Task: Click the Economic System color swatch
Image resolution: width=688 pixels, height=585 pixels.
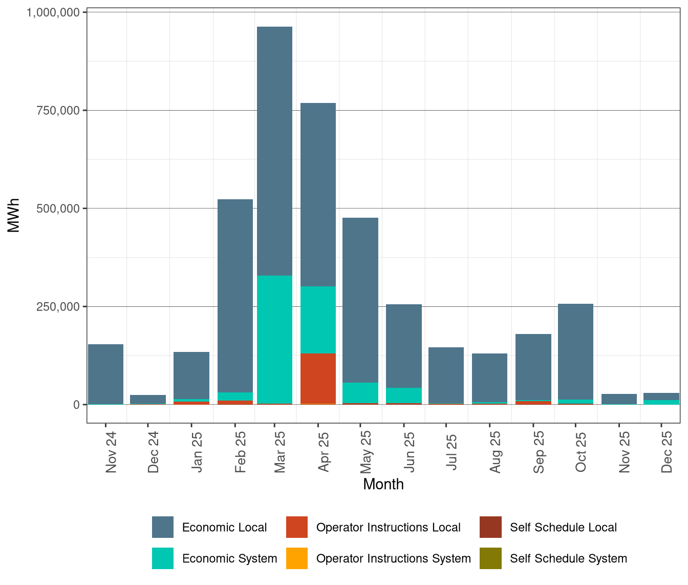Action: coord(164,559)
